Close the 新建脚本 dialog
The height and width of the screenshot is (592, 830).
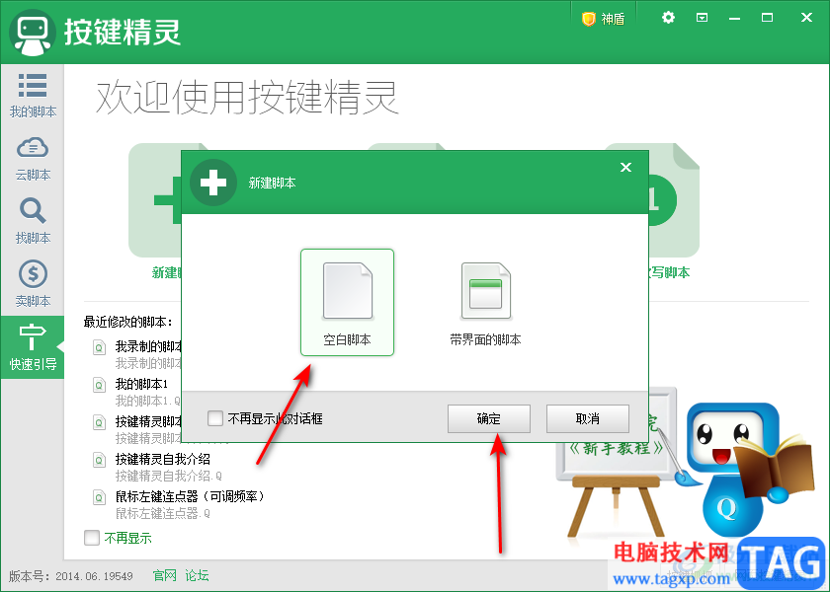[625, 168]
